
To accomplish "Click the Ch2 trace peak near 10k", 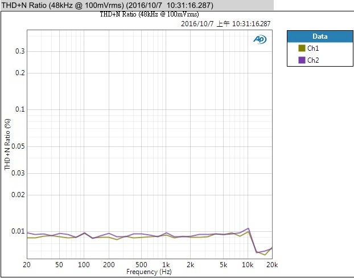I will 248,228.
